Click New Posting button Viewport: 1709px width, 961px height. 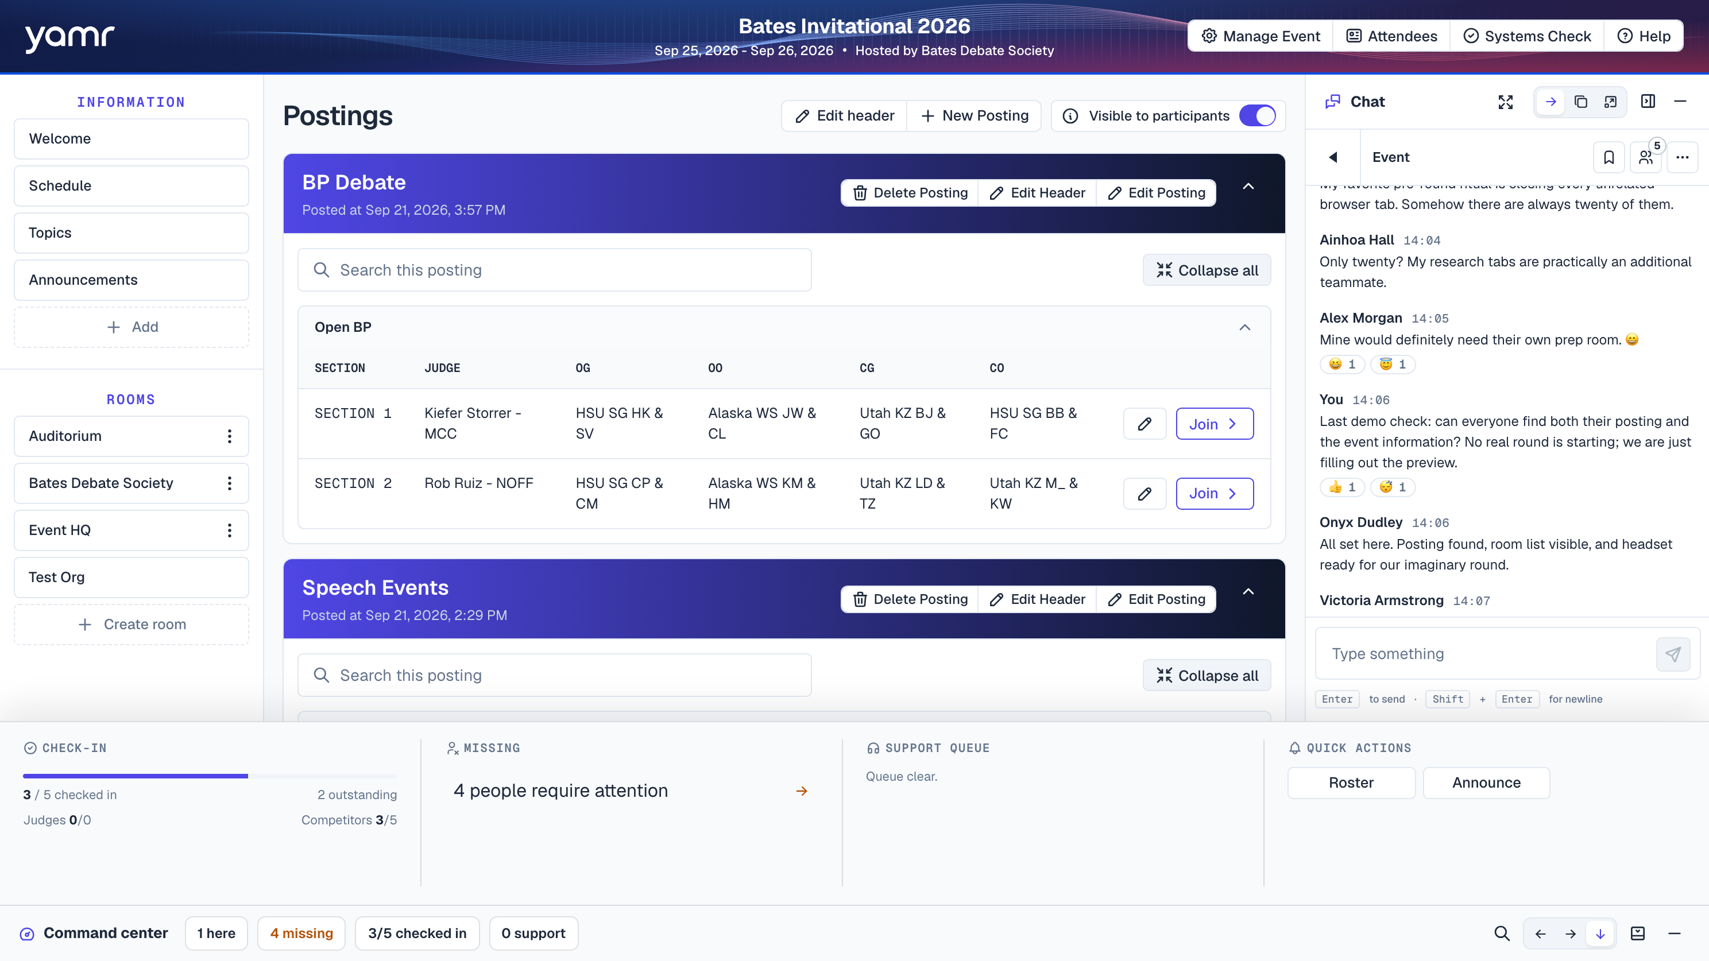974,116
